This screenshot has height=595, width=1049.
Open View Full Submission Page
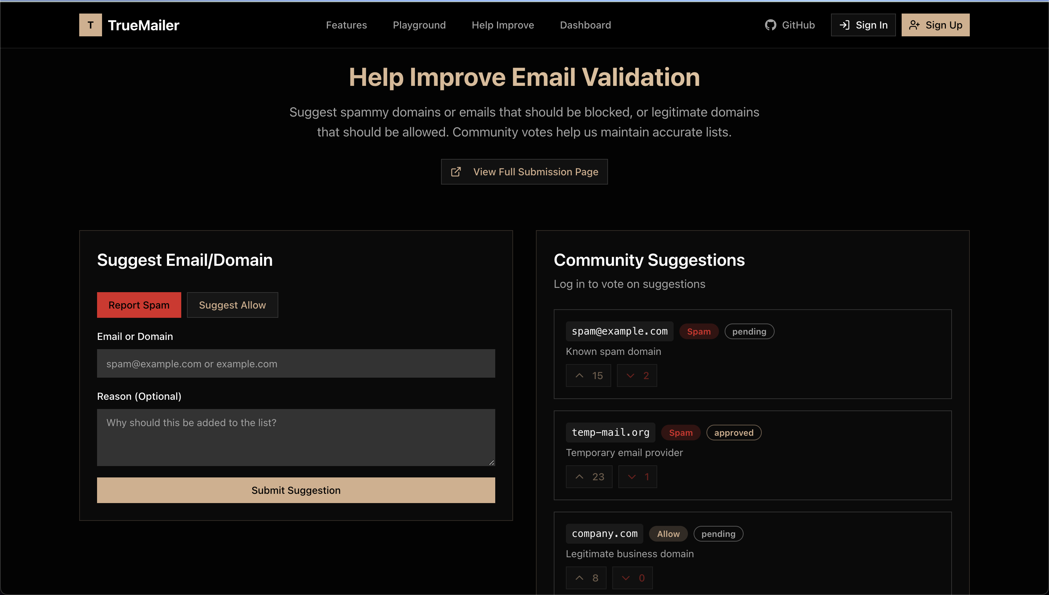(524, 172)
